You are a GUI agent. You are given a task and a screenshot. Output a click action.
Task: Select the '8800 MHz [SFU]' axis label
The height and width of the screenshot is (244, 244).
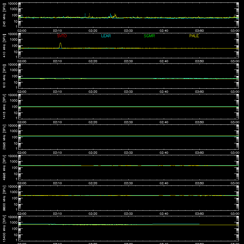(4, 198)
